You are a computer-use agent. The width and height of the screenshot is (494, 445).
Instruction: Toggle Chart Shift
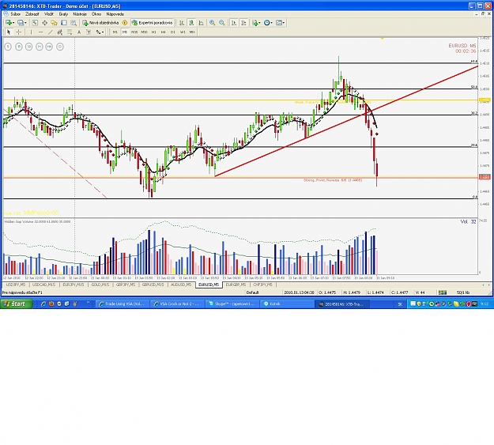click(243, 23)
